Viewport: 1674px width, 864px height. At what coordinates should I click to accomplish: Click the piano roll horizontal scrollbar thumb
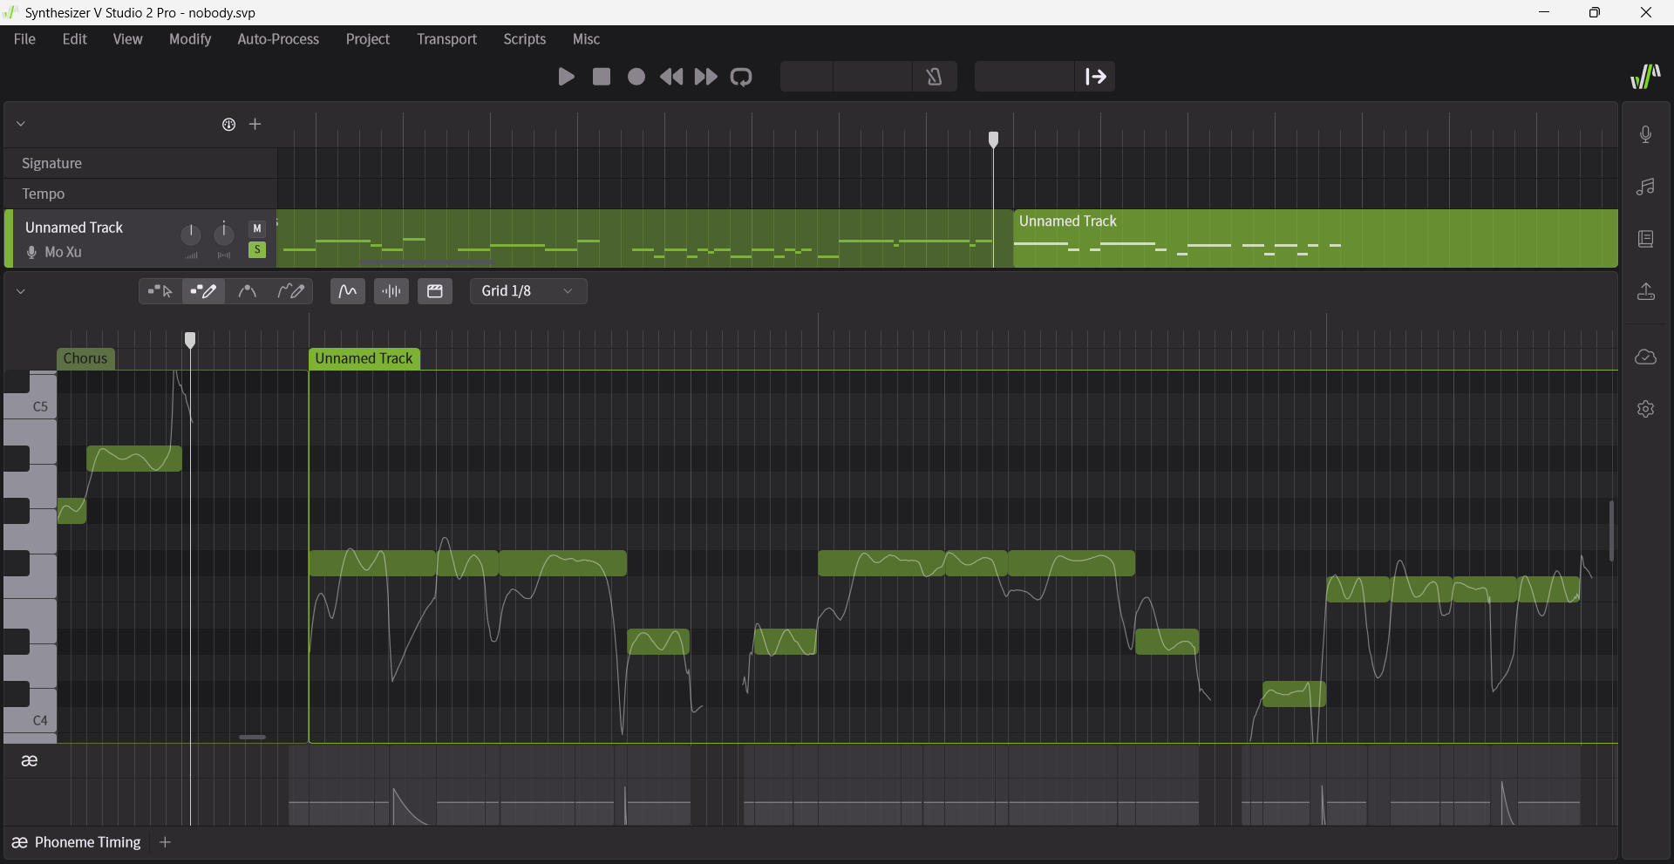[x=252, y=738]
